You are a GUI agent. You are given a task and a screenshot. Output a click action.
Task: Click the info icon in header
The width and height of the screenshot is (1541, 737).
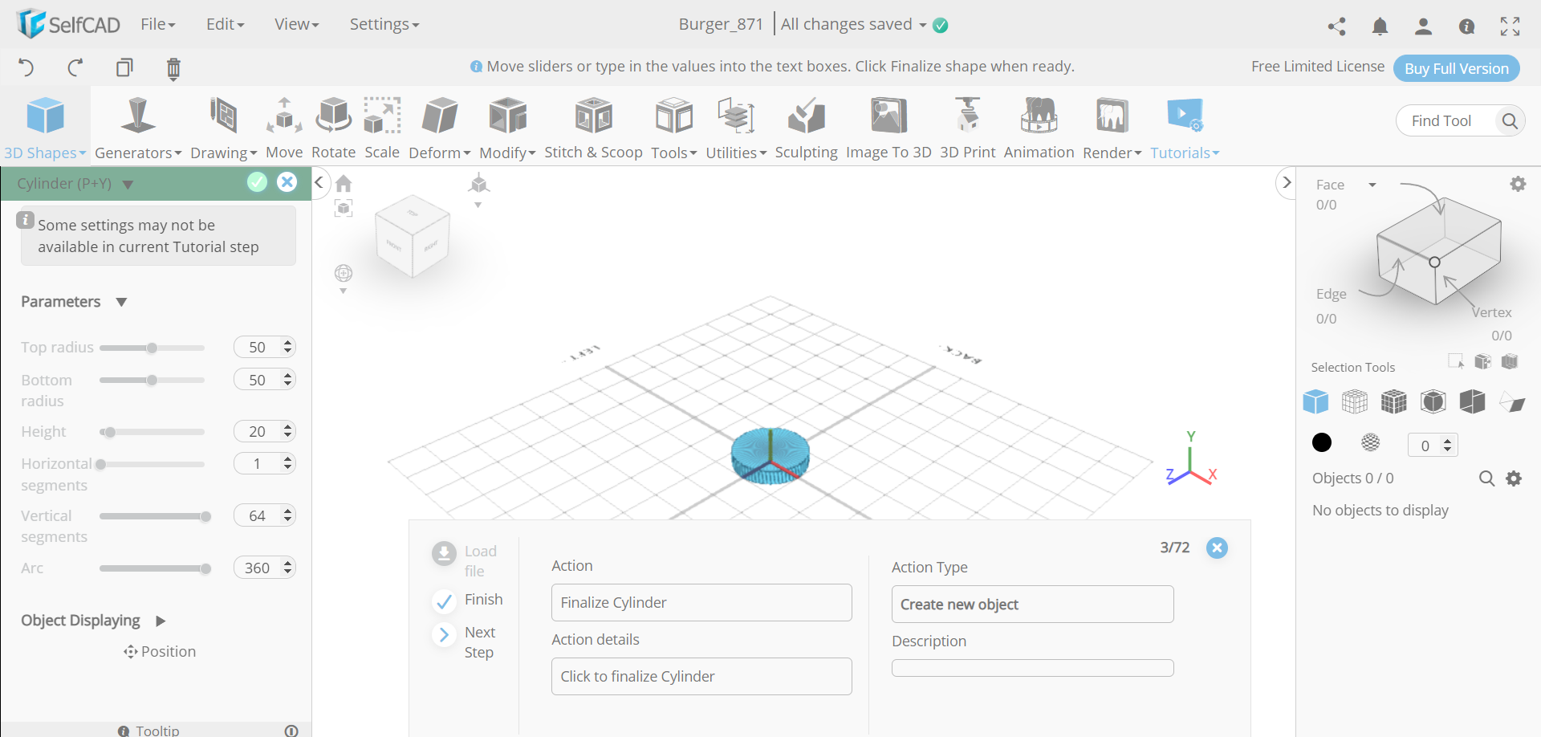pos(1466,26)
